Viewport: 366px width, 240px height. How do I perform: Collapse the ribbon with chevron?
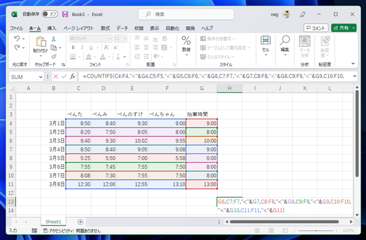(x=353, y=63)
